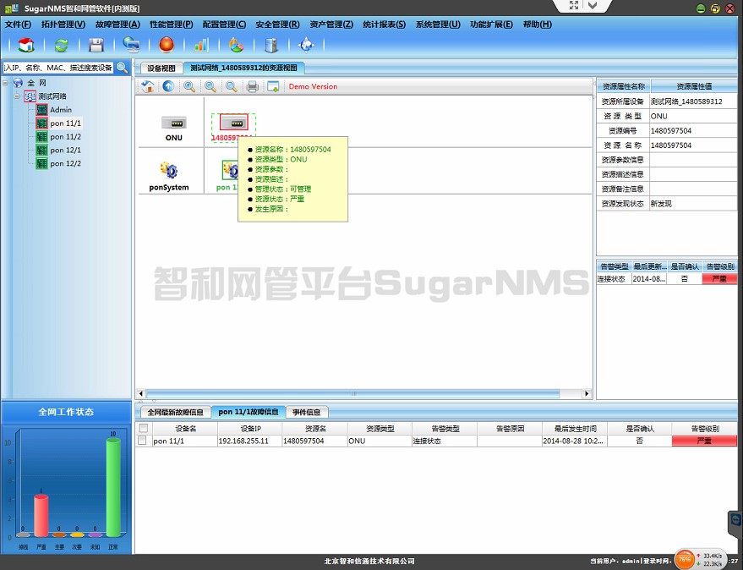This screenshot has width=743, height=570.
Task: Click the zoom in magnifier icon
Action: (189, 86)
